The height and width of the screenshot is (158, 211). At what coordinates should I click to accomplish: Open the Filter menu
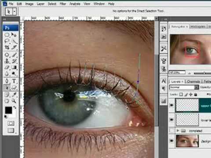point(63,4)
